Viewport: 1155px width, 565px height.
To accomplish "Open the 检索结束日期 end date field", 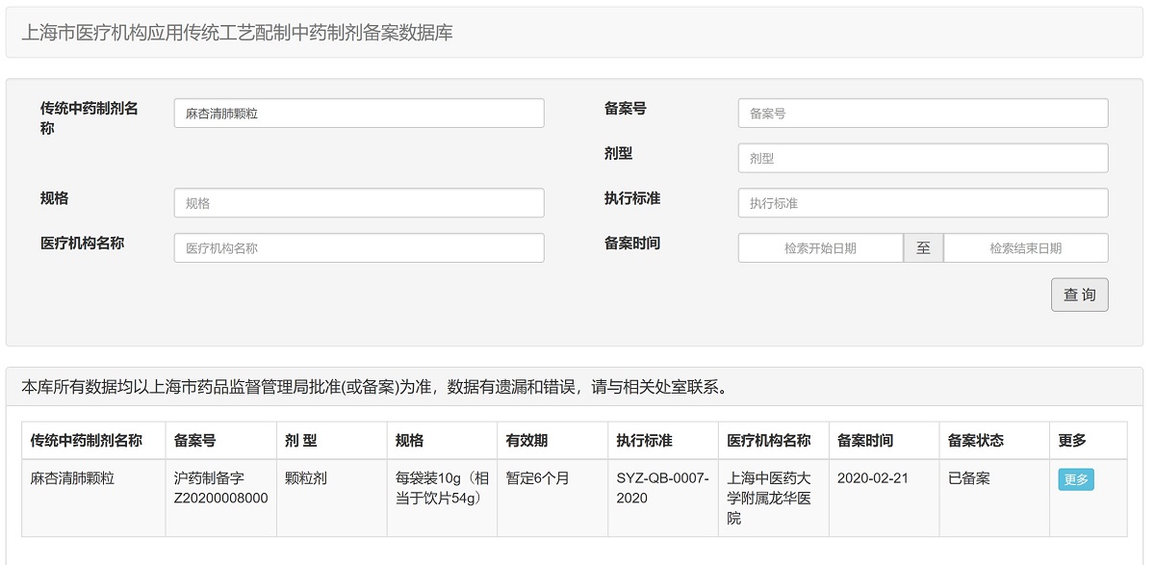I will pos(1025,248).
